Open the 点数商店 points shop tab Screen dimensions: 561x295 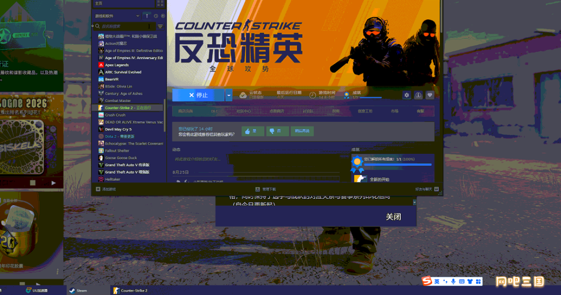276,111
